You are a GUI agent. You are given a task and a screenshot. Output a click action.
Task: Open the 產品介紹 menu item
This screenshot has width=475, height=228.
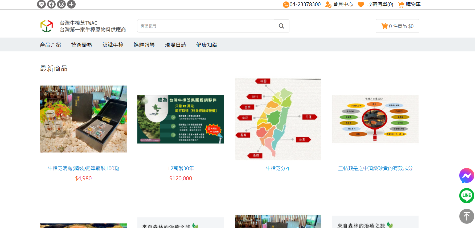point(50,45)
